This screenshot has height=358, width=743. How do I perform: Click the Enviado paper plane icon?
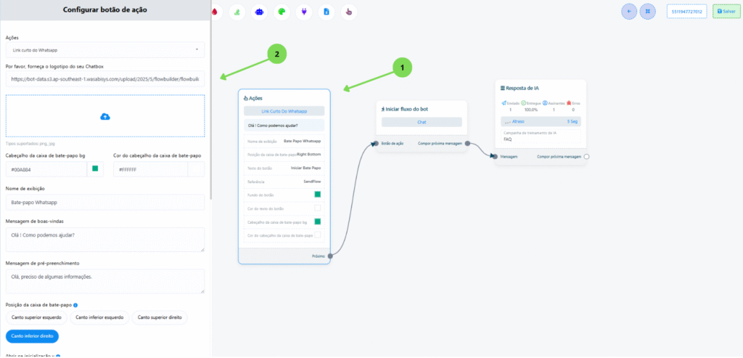pyautogui.click(x=504, y=102)
